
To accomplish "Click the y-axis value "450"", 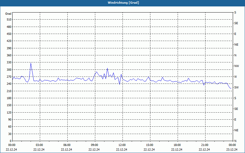I will [9, 34].
